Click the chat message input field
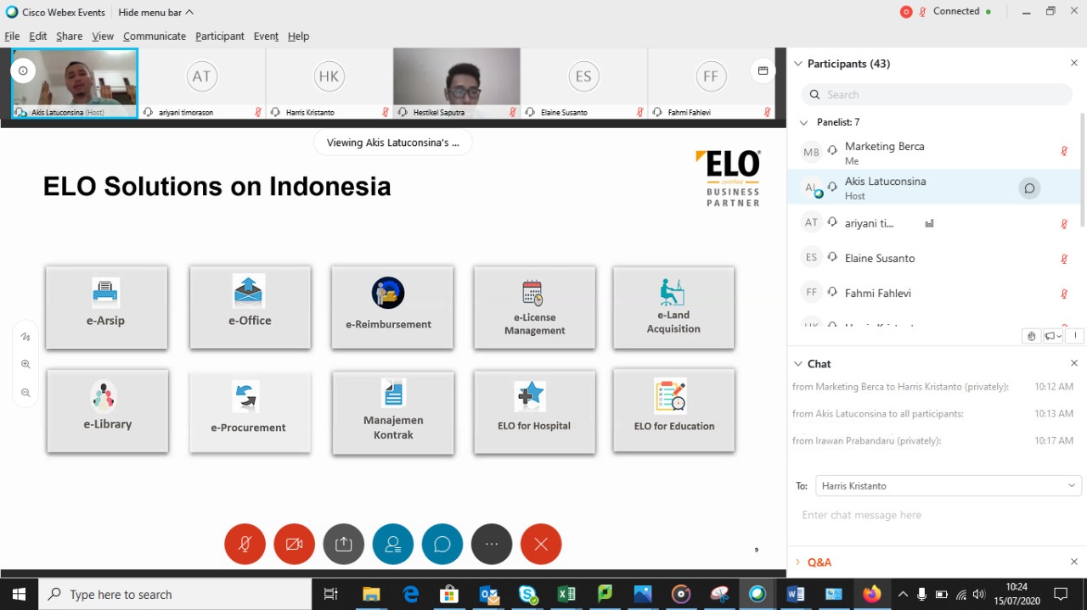 coord(937,515)
